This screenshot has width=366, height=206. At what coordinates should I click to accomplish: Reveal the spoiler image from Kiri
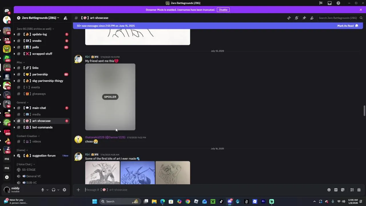(x=110, y=97)
